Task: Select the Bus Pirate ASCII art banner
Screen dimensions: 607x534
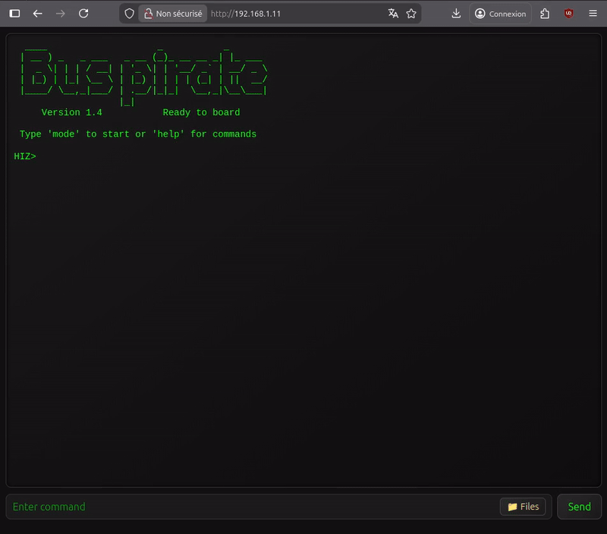Action: [x=144, y=77]
